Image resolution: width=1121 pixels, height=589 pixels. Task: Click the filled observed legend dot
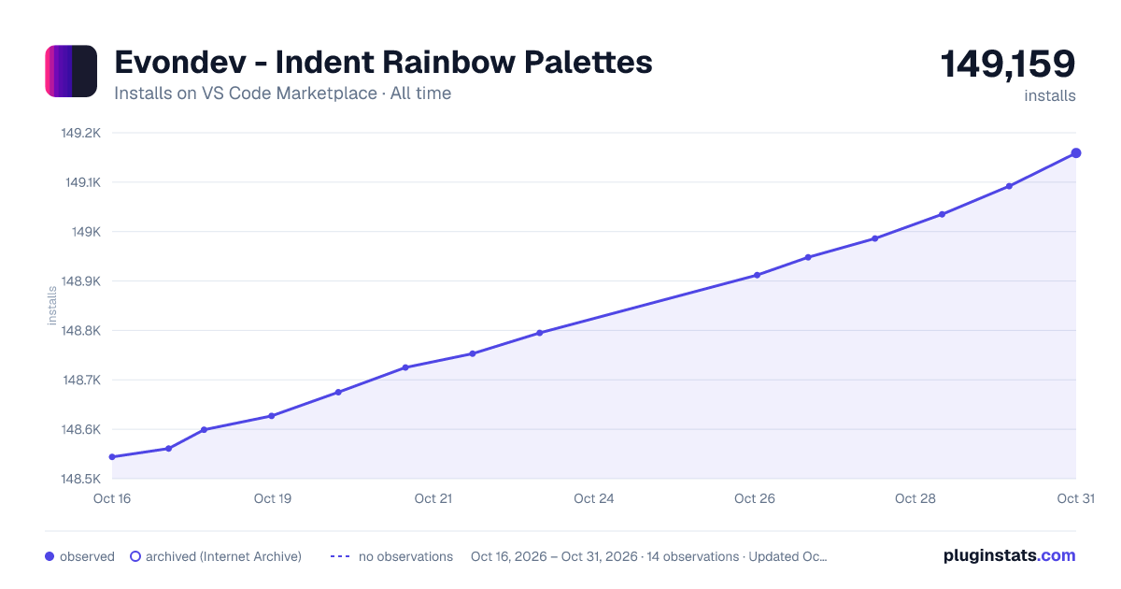(50, 556)
